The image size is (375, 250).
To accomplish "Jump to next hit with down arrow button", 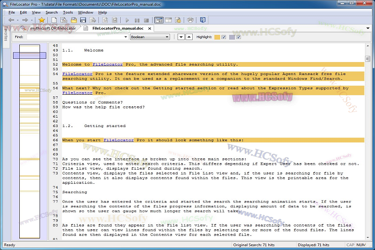I will (181, 37).
